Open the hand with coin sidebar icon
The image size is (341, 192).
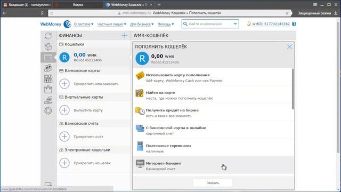tap(48, 100)
